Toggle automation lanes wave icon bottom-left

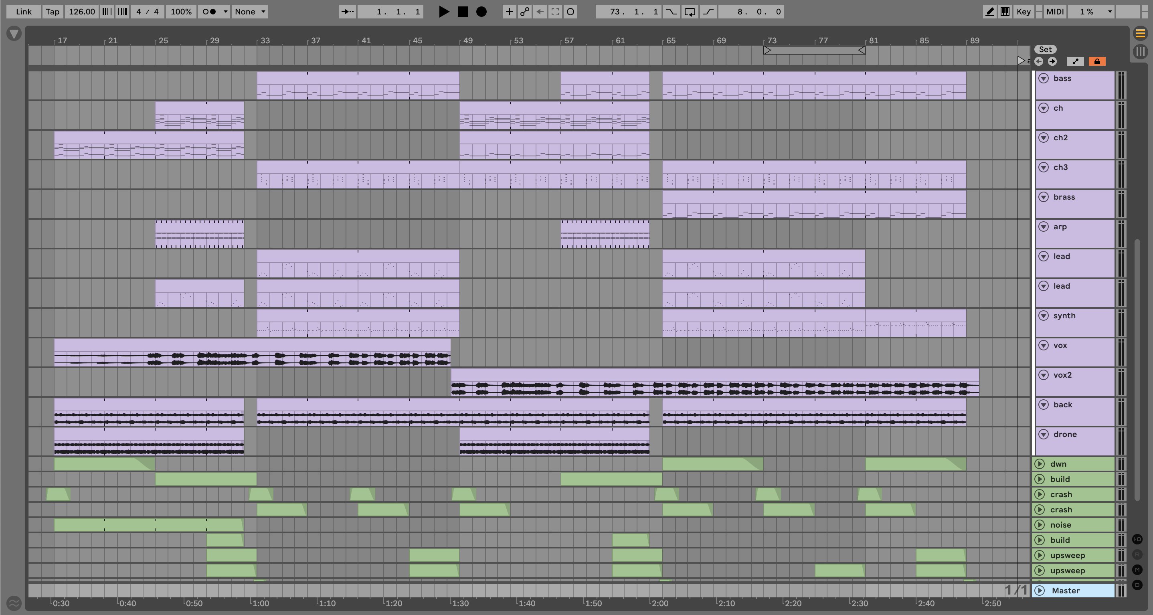tap(14, 603)
